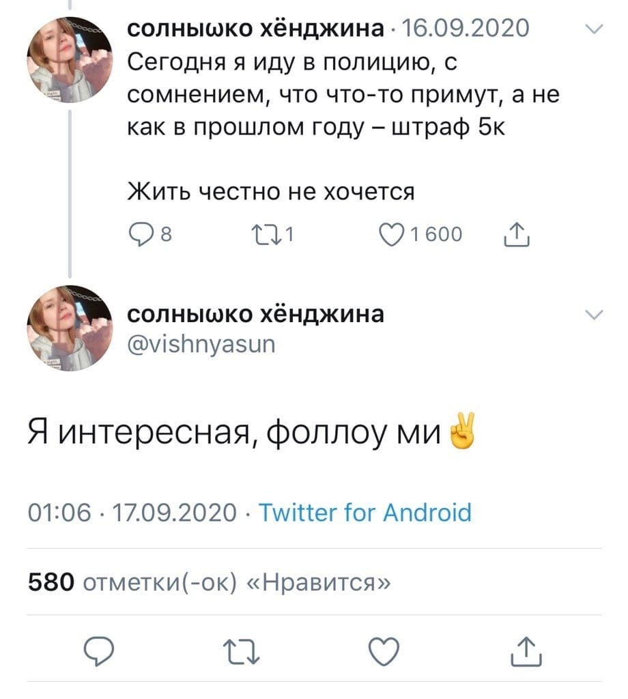The image size is (628, 699).
Task: Open the @vishnyasun profile handle
Action: (x=201, y=346)
